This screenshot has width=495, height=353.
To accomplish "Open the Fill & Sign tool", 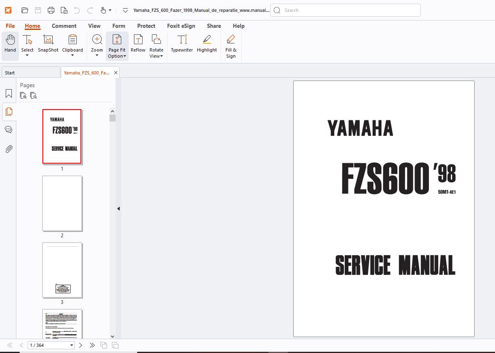I will 231,46.
